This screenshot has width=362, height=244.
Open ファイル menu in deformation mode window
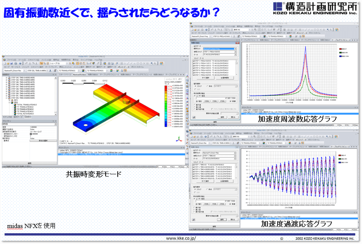click(x=11, y=60)
